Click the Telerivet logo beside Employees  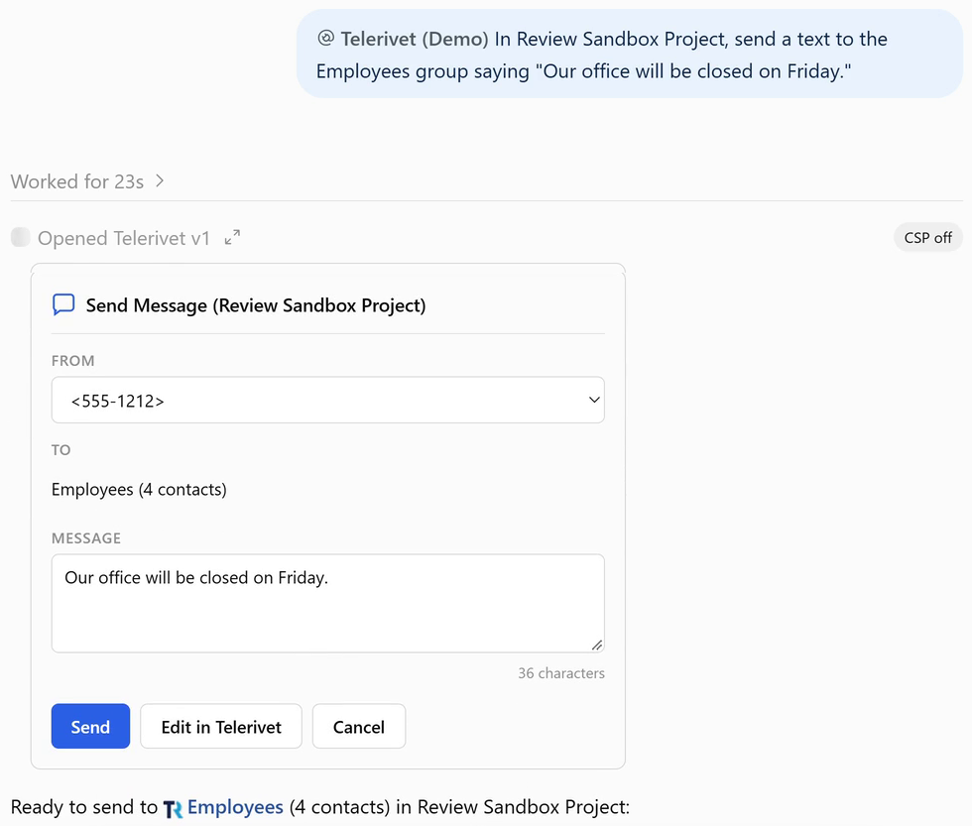pos(173,809)
